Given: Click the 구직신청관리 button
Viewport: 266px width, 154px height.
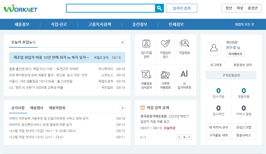Looking at the screenshot, I should coord(231,75).
